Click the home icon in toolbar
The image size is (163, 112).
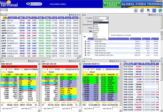coord(160,10)
